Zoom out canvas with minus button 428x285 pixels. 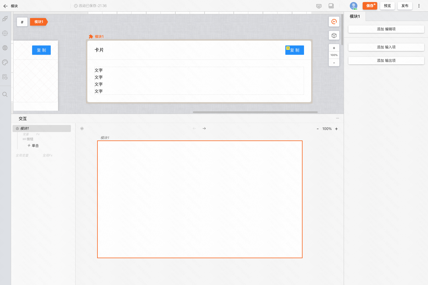tap(334, 63)
